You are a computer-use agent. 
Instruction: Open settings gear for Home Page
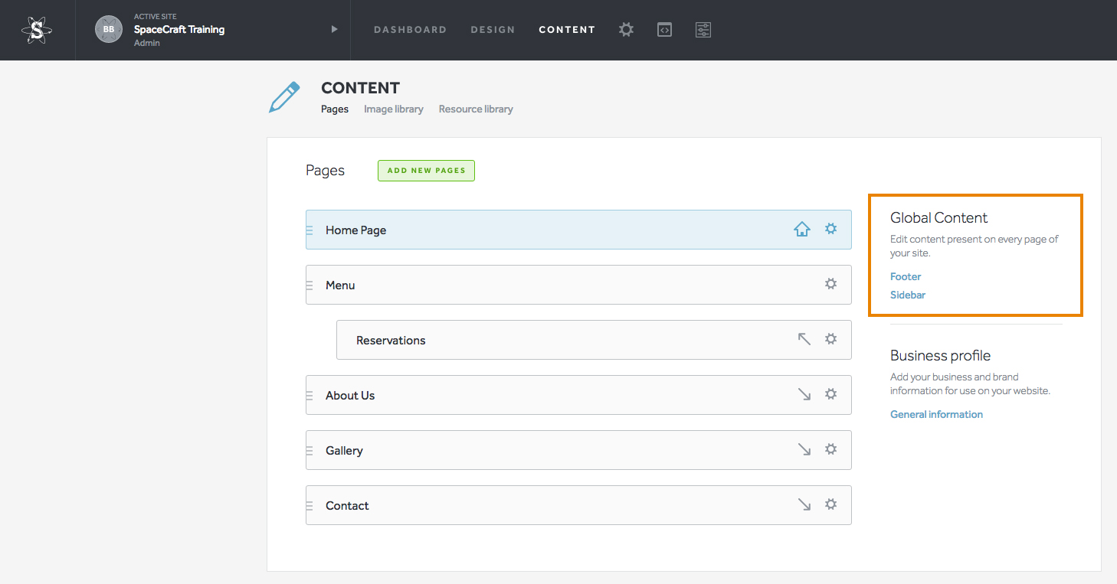(830, 229)
